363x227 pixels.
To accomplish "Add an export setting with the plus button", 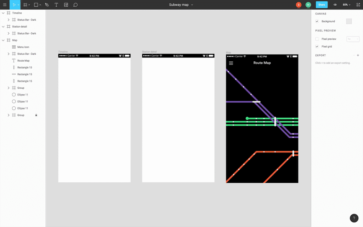I will click(x=358, y=55).
